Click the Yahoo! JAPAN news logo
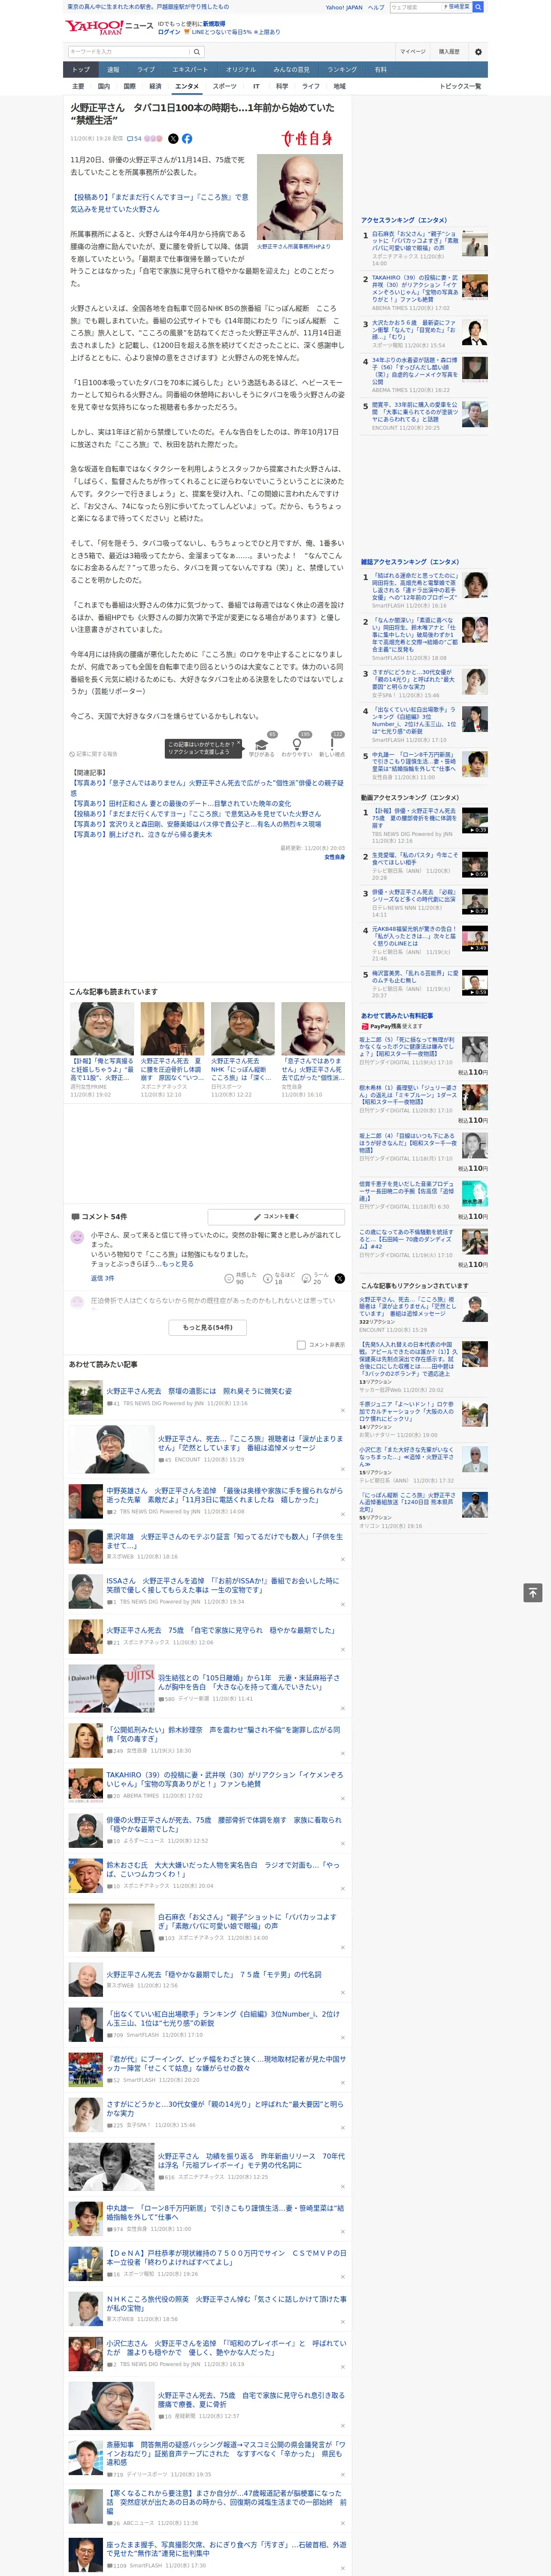The image size is (551, 2576). [109, 28]
